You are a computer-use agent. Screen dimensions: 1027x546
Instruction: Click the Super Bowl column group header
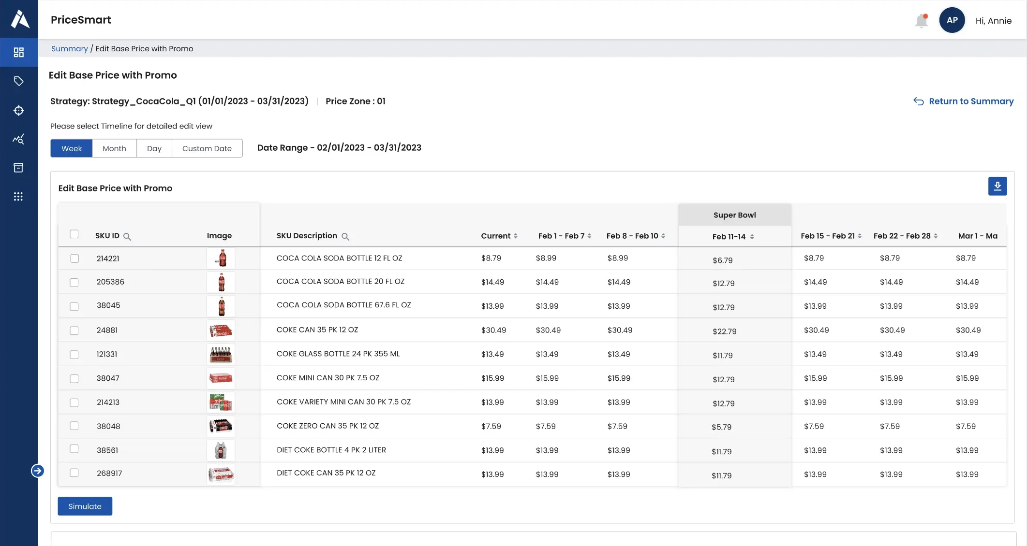[x=734, y=215]
